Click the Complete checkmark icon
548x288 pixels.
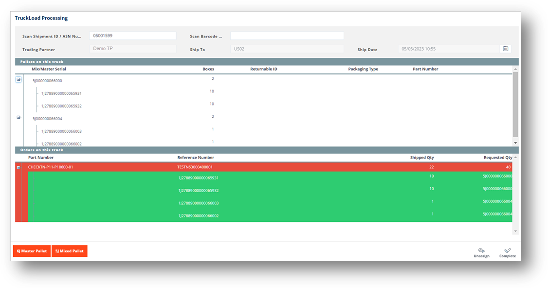pyautogui.click(x=507, y=250)
